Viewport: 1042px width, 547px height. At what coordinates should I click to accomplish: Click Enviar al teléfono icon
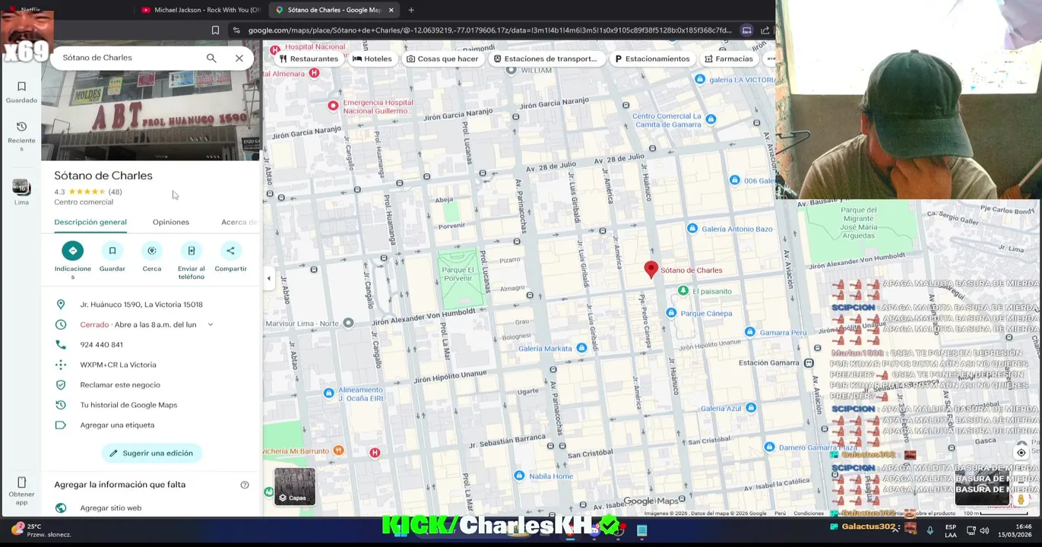pos(192,251)
